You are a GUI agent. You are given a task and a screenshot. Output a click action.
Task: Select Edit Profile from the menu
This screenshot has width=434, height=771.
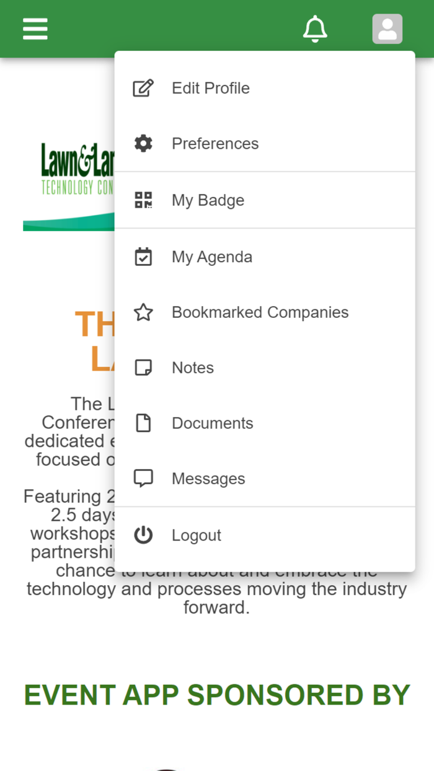point(211,88)
